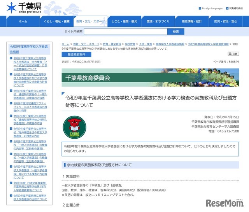Open くらし・福祉・健康 tab
This screenshot has width=249, height=212.
click(x=57, y=21)
